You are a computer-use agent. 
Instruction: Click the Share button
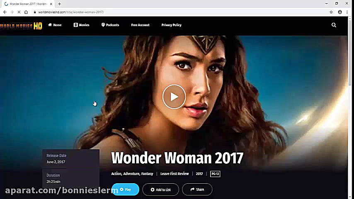point(197,189)
